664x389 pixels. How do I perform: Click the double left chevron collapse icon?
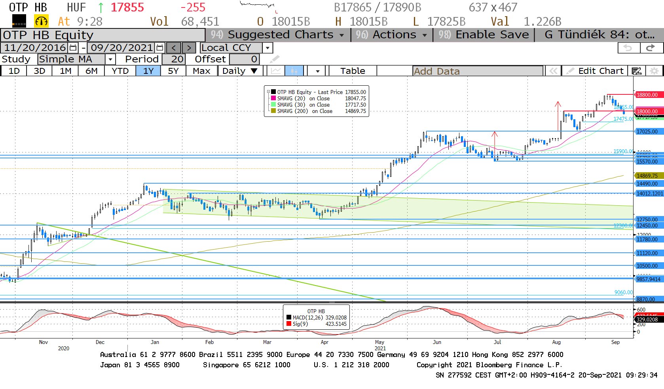point(553,71)
